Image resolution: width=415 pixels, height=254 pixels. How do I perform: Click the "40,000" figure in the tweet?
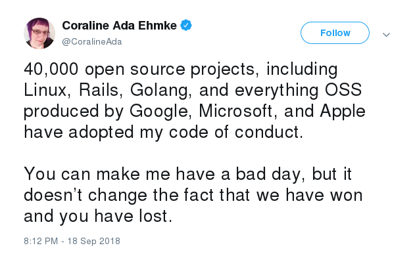pyautogui.click(x=51, y=69)
